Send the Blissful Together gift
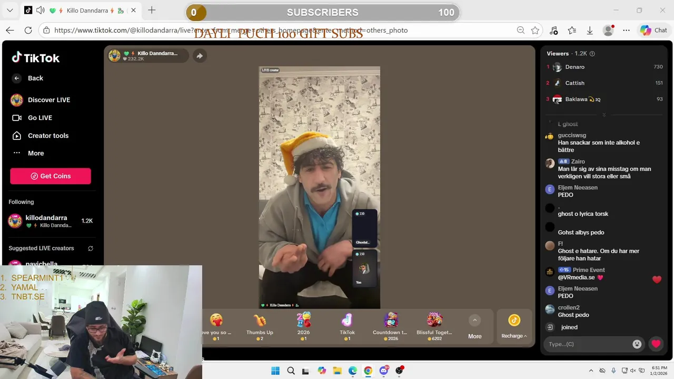 click(434, 326)
